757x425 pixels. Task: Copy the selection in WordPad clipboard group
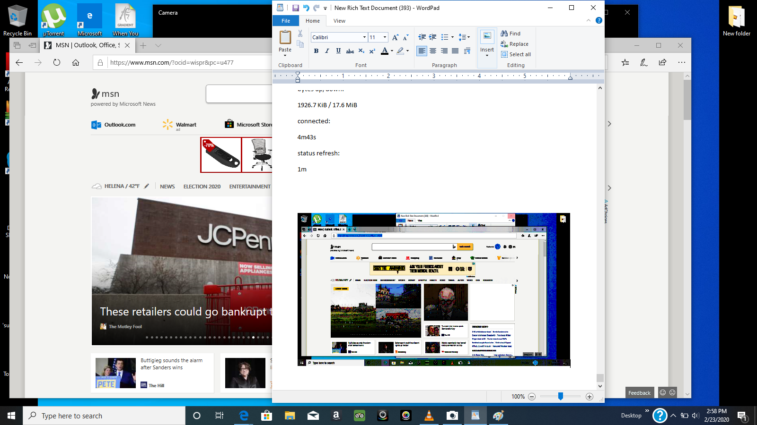point(300,44)
